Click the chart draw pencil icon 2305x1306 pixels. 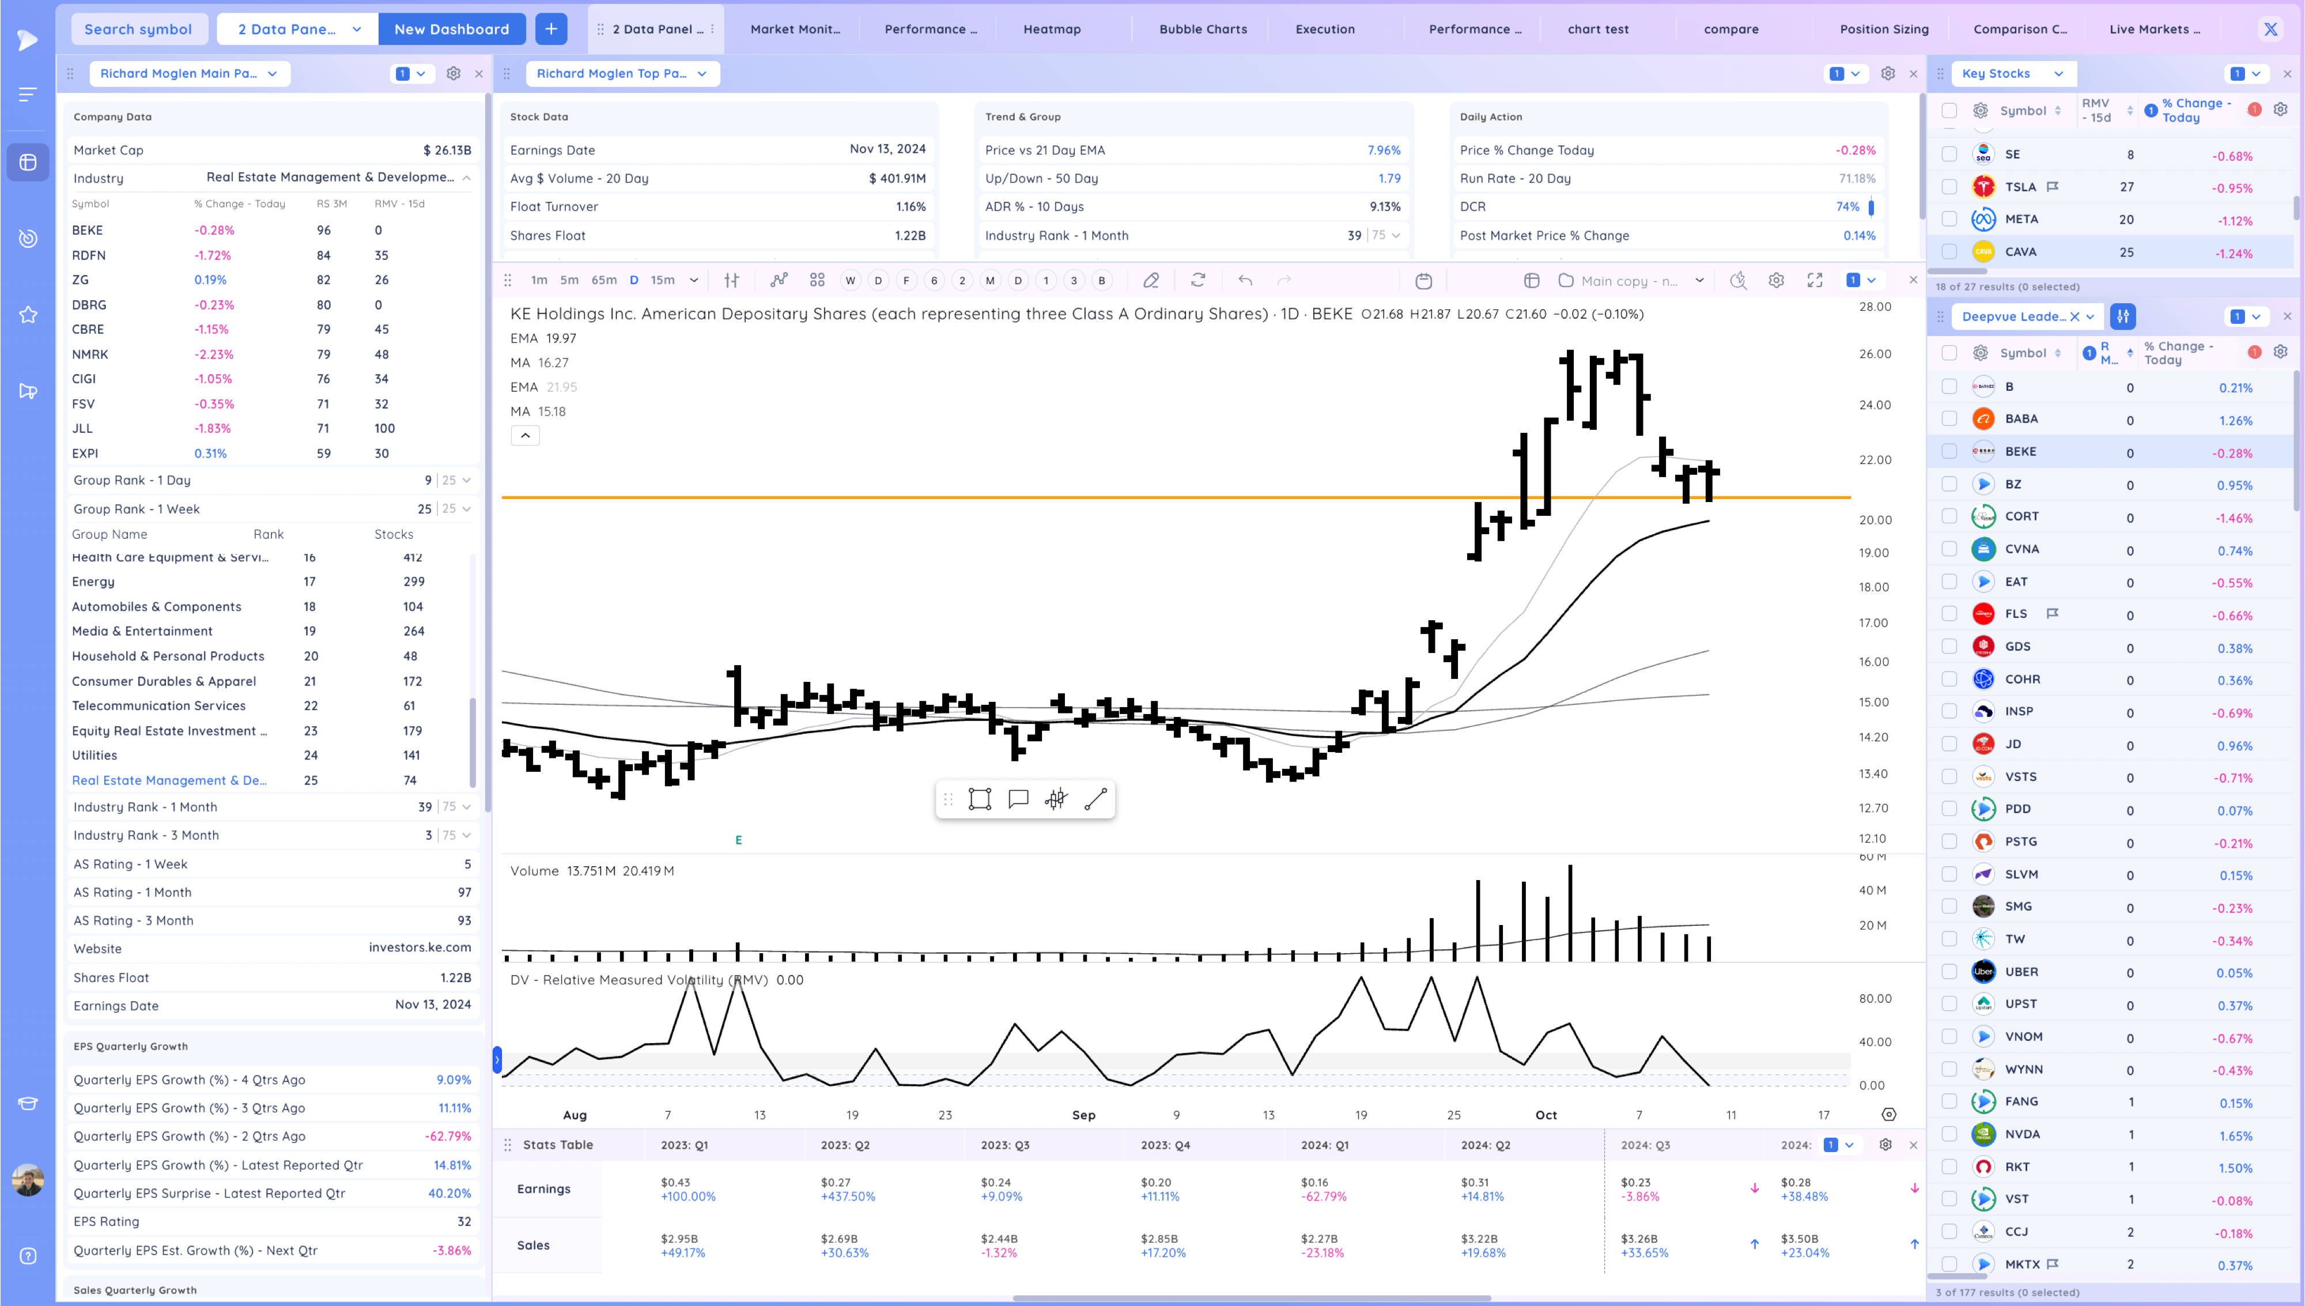pos(1151,281)
